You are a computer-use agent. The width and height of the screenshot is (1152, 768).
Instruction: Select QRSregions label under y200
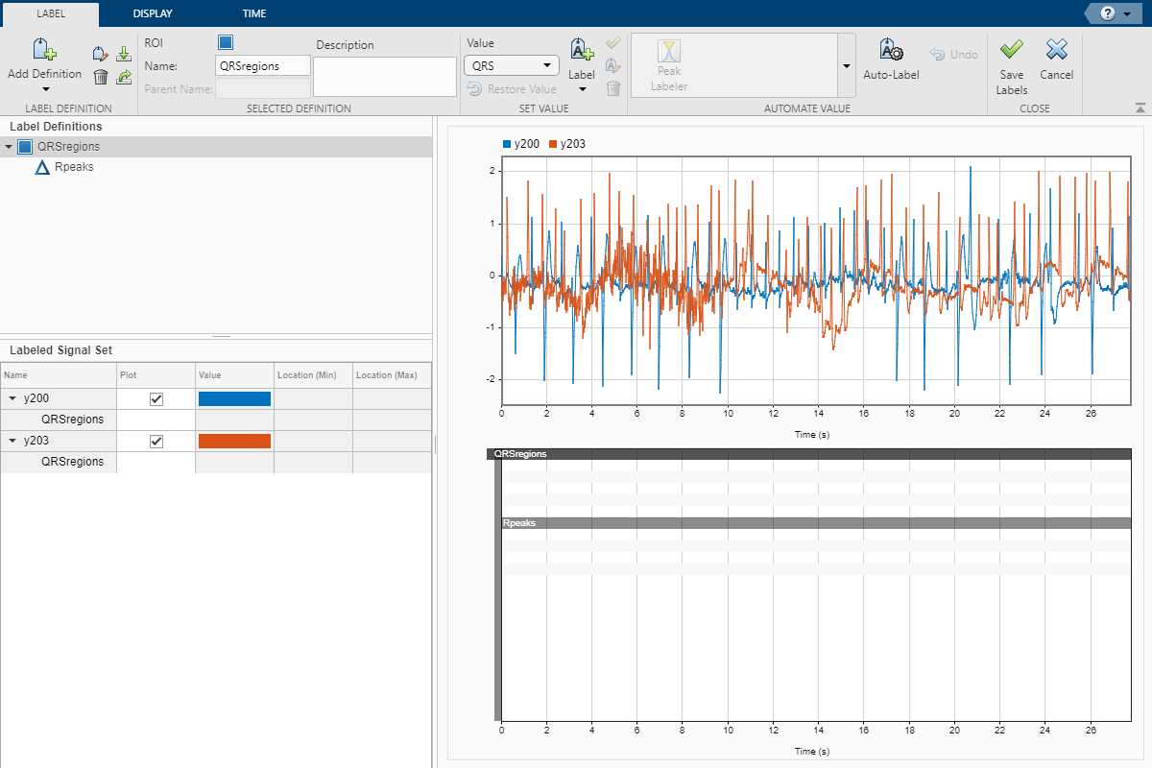tap(72, 420)
